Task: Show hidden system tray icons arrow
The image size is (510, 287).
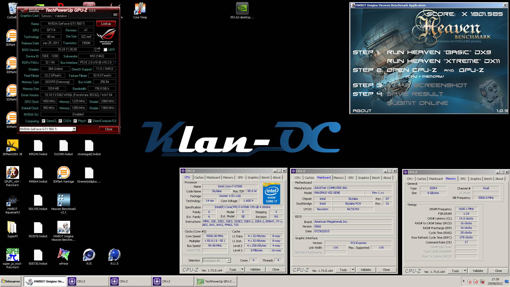Action: (x=464, y=281)
